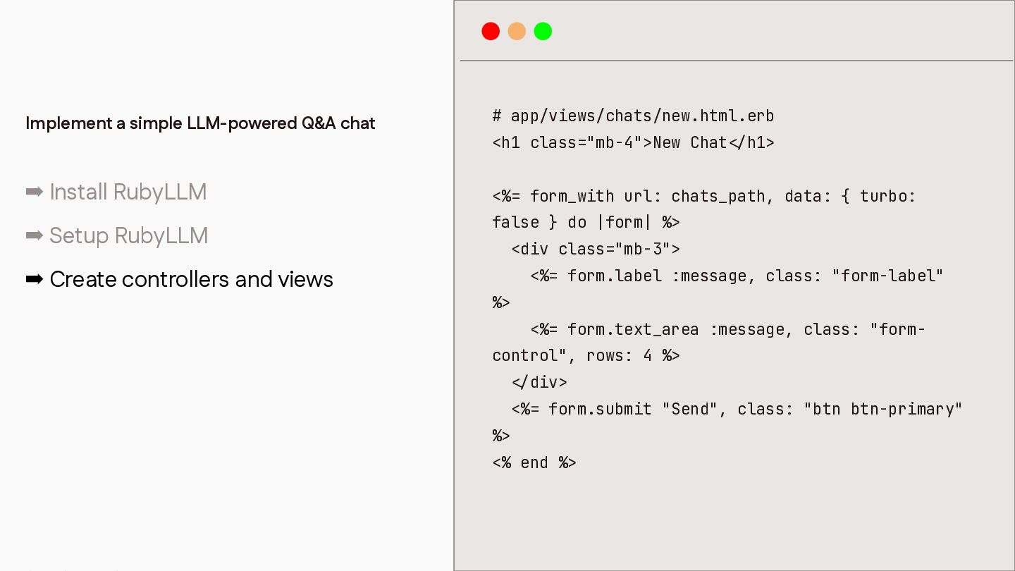Click the slide title about Q&A chat
Screen dimensions: 1015x571
click(200, 123)
